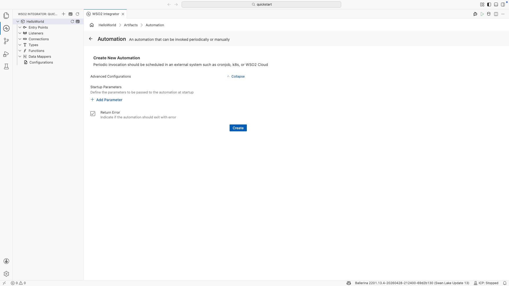Viewport: 509px width, 286px height.
Task: Click the home icon in the breadcrumb
Action: [x=92, y=25]
